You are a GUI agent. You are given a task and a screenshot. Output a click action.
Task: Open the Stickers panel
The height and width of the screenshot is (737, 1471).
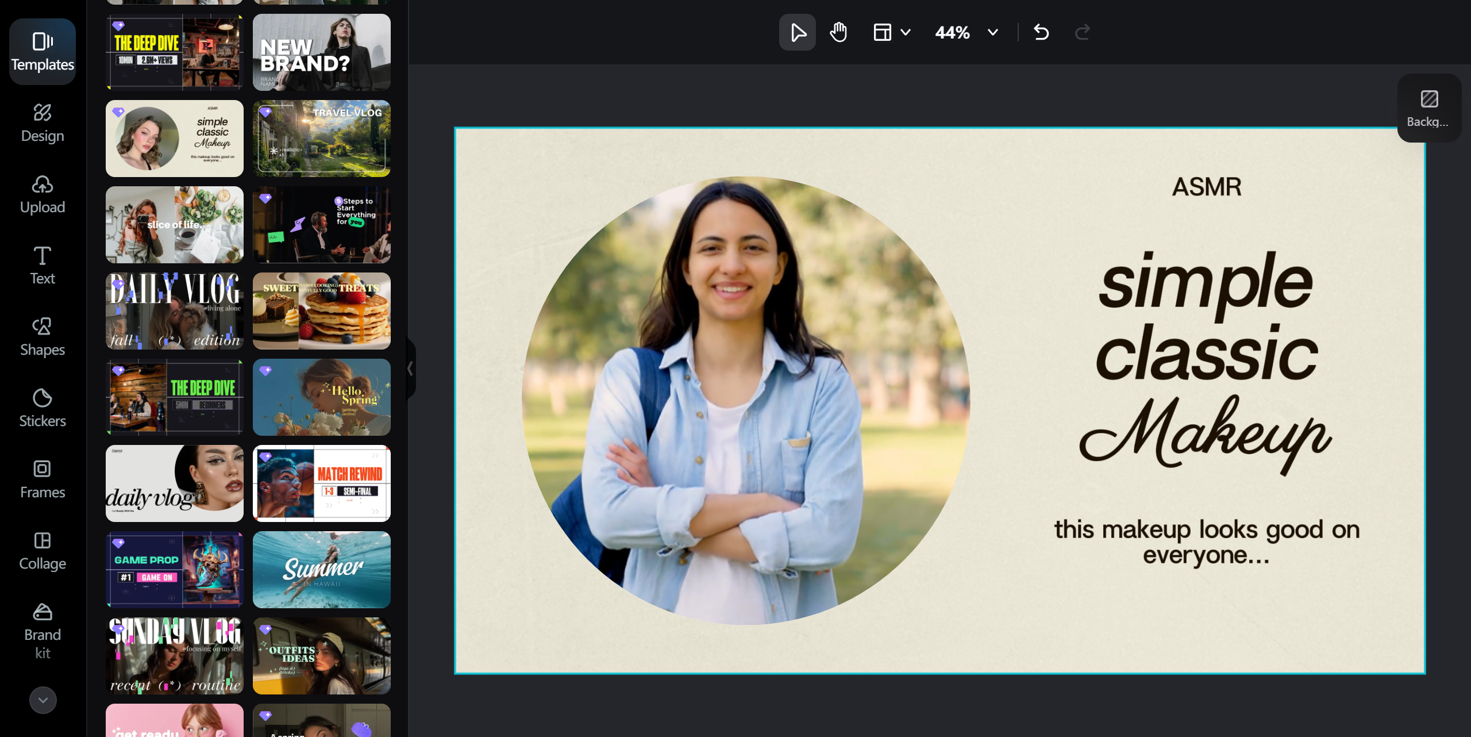tap(43, 408)
